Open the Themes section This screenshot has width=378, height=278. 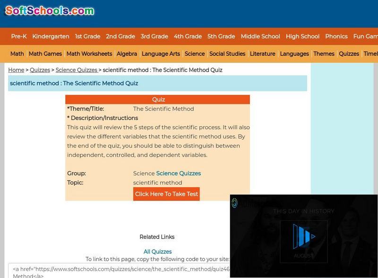coord(325,54)
